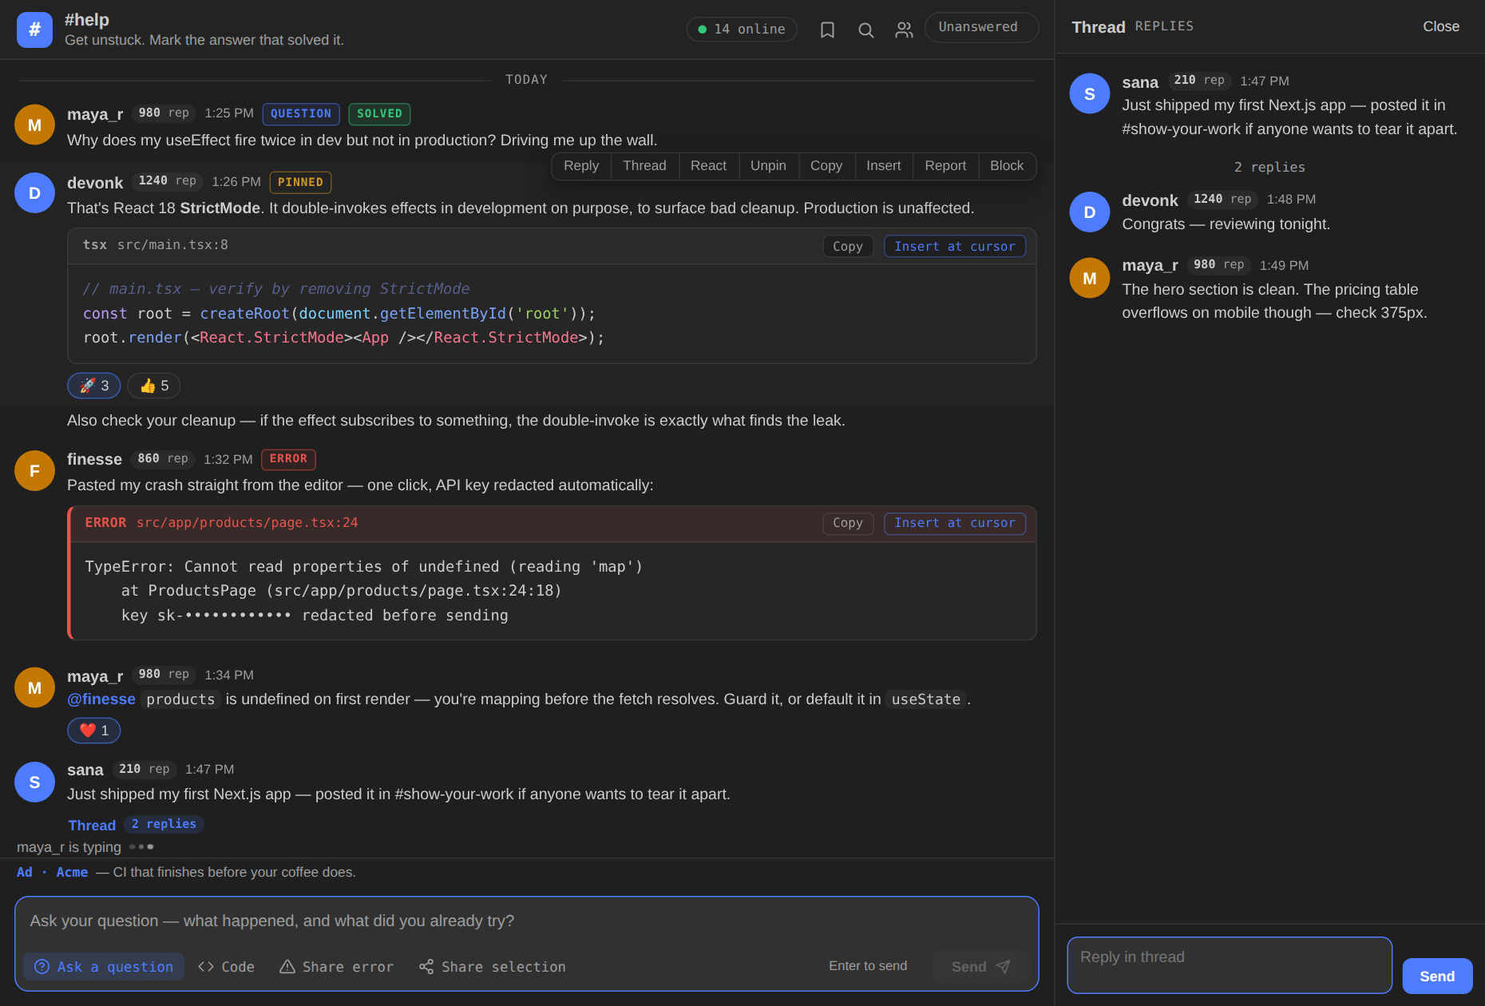
Task: Copy the tsx code snippet
Action: click(848, 247)
